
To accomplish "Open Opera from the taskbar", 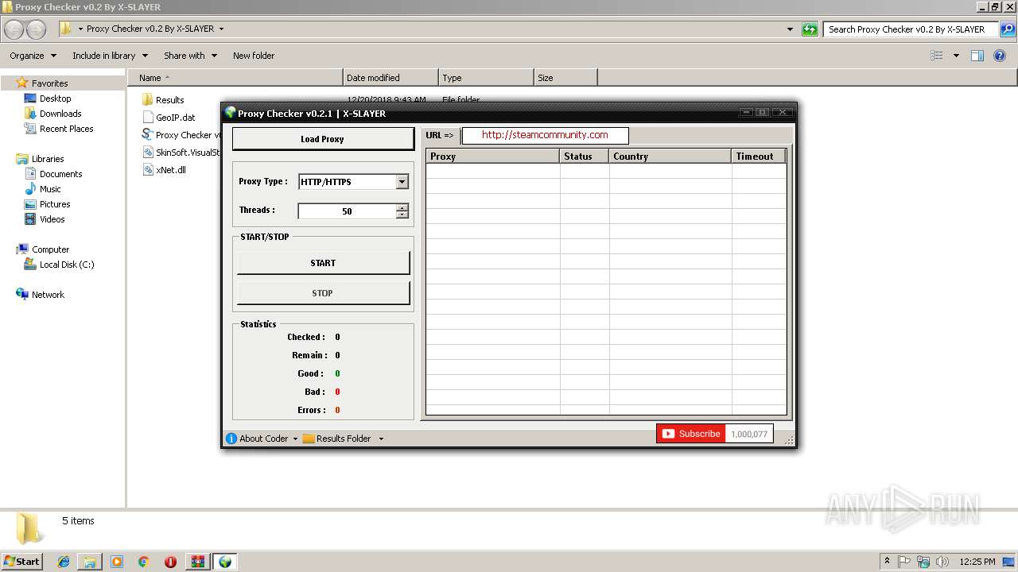I will 170,562.
